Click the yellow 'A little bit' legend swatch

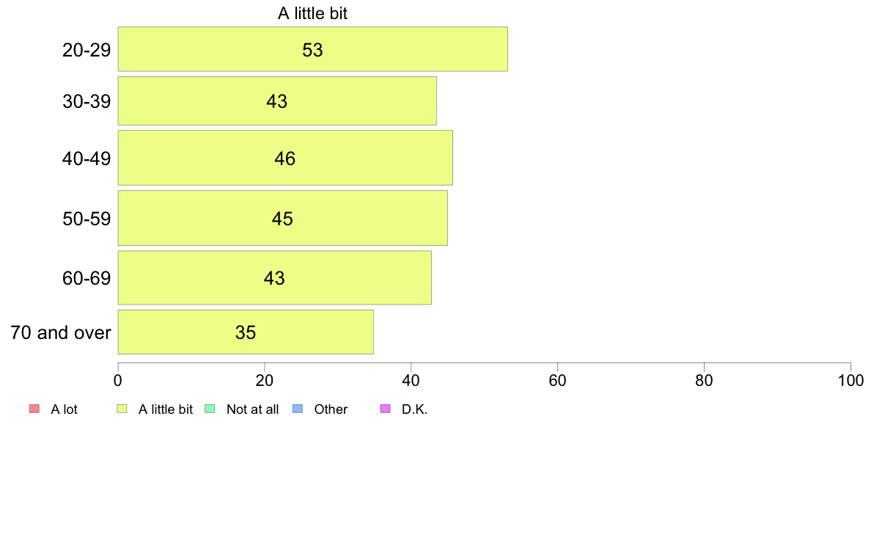(x=122, y=409)
